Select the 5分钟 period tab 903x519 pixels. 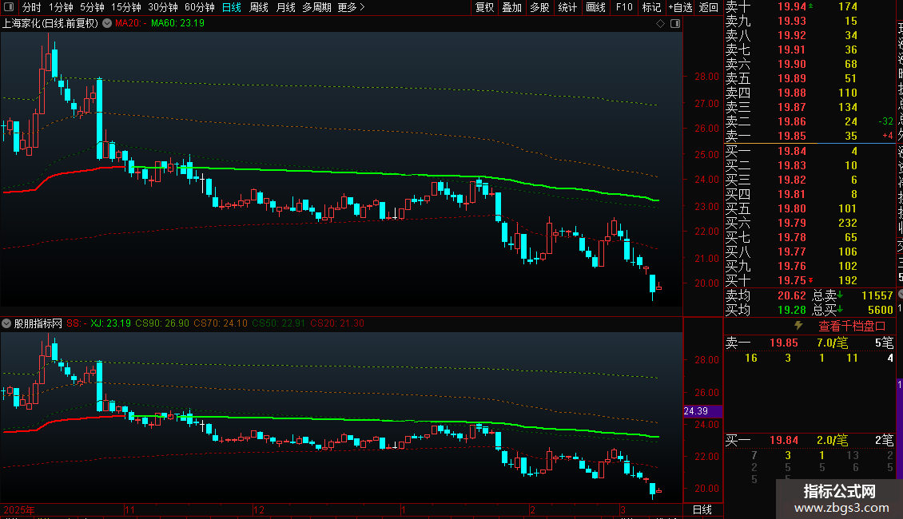[x=92, y=7]
